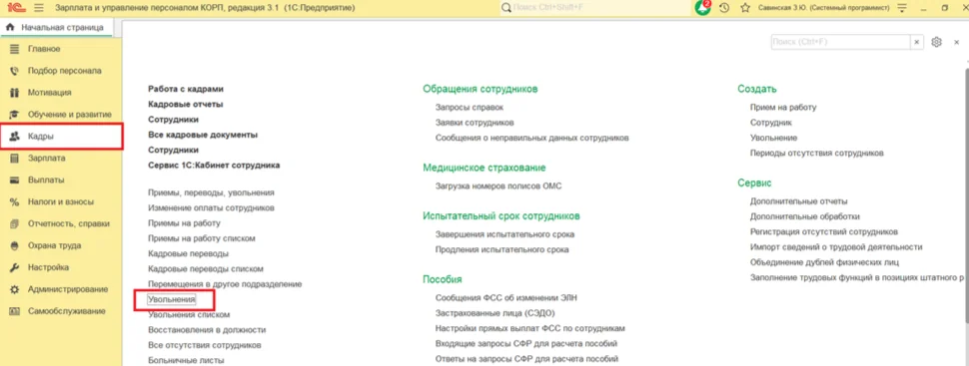Open Дополнительные отчеты in Сервис

798,201
